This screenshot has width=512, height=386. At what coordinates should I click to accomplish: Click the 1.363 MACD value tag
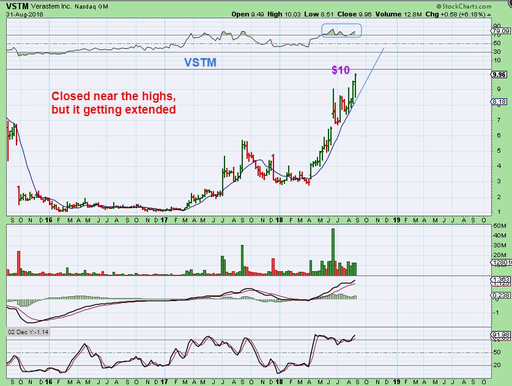coord(501,279)
